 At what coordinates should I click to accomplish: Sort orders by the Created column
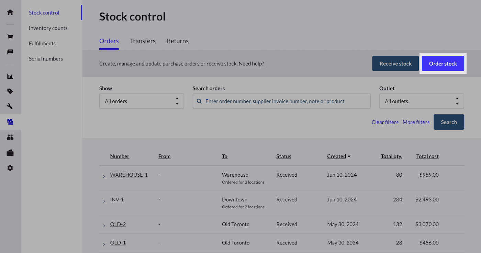click(336, 156)
